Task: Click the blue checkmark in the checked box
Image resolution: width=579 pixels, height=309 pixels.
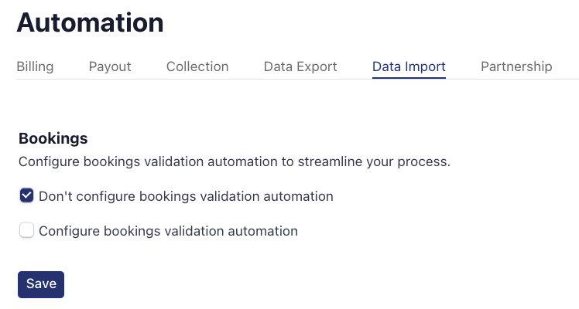Action: (x=26, y=196)
